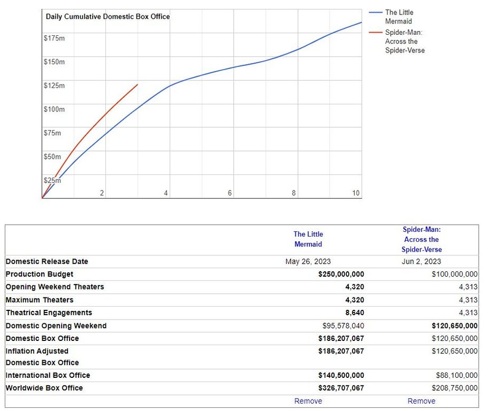The width and height of the screenshot is (488, 411).
Task: Click The Little Mermaid table header link
Action: (x=308, y=239)
